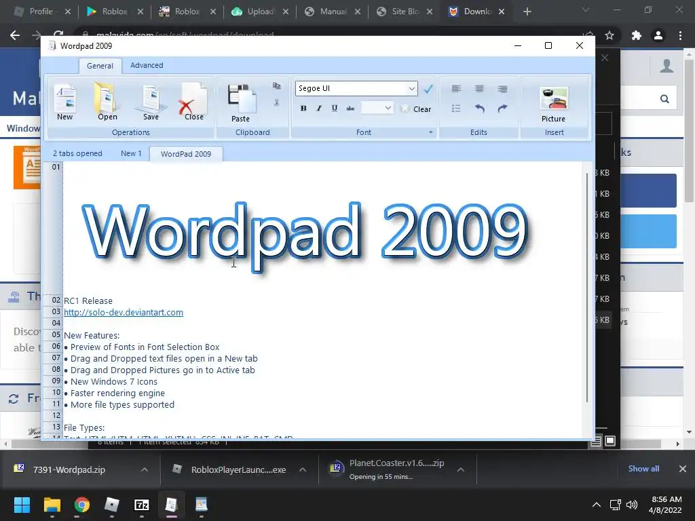
Task: Click the document vertical scrollbar
Action: coord(587,288)
